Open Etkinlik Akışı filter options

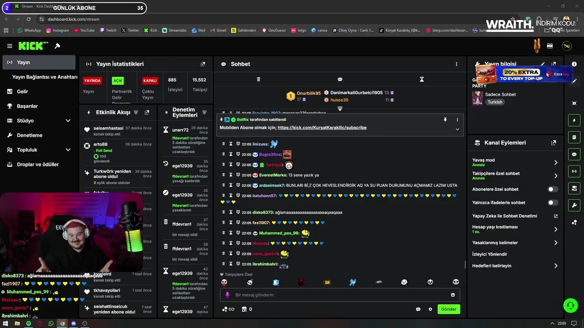pyautogui.click(x=136, y=112)
